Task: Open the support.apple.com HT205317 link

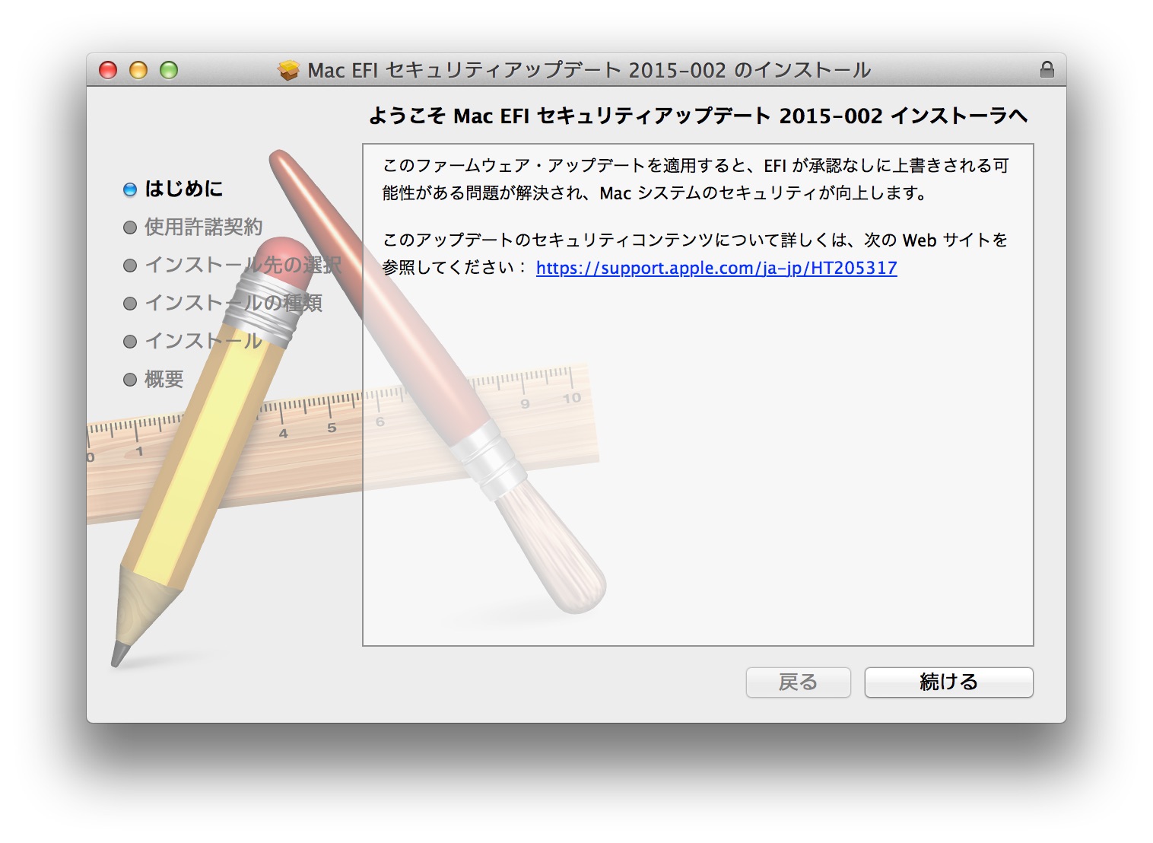Action: [x=716, y=268]
